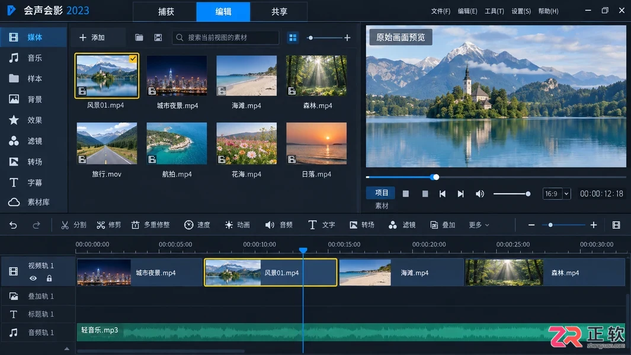Click the 修剪 trim tool

(x=108, y=225)
